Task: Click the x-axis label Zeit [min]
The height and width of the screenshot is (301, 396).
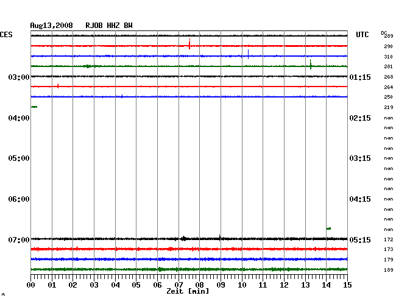Action: (x=188, y=291)
